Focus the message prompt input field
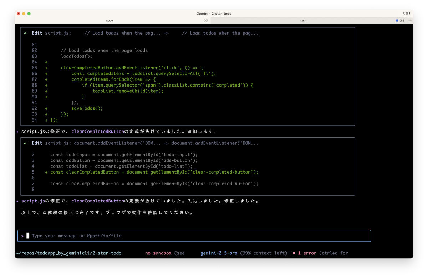Image resolution: width=428 pixels, height=278 pixels. click(x=194, y=236)
